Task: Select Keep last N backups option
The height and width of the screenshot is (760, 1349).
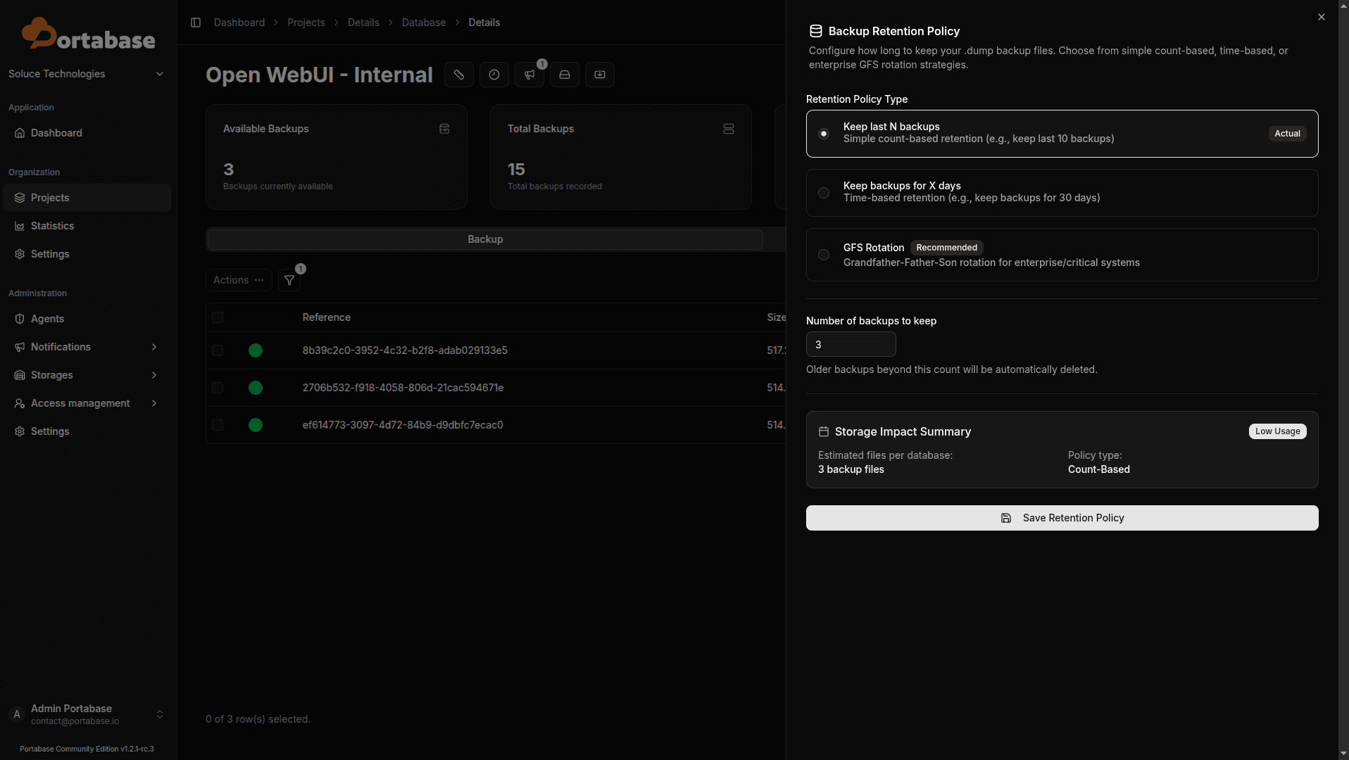Action: (1062, 133)
